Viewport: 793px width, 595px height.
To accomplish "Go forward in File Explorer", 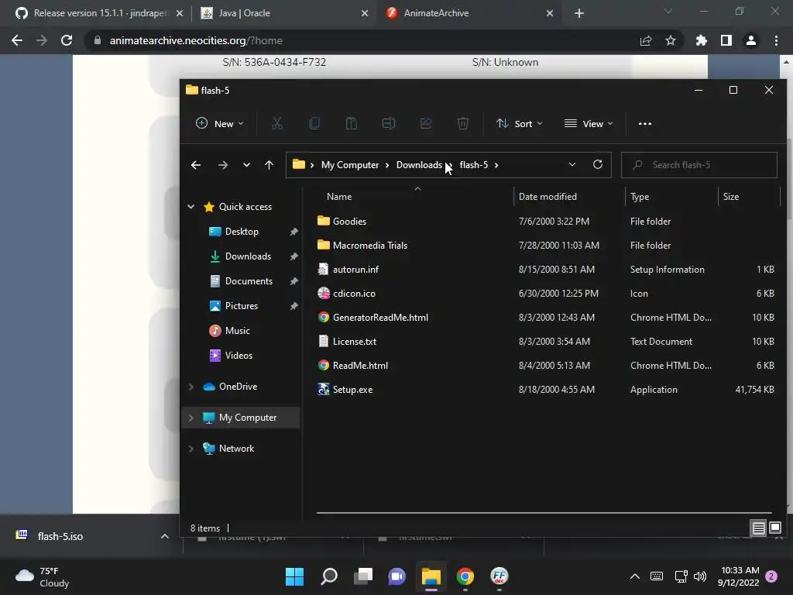I will pyautogui.click(x=222, y=165).
